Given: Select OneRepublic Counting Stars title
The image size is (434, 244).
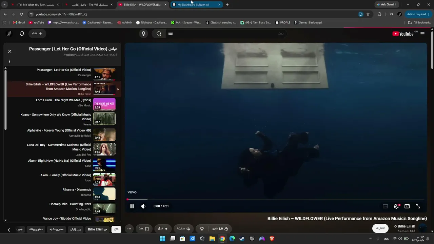Looking at the screenshot, I should (70, 204).
